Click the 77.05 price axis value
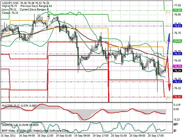184x138 pixels. [177, 5]
